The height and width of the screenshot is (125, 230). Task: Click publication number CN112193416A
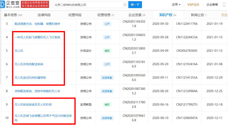[x=187, y=64]
